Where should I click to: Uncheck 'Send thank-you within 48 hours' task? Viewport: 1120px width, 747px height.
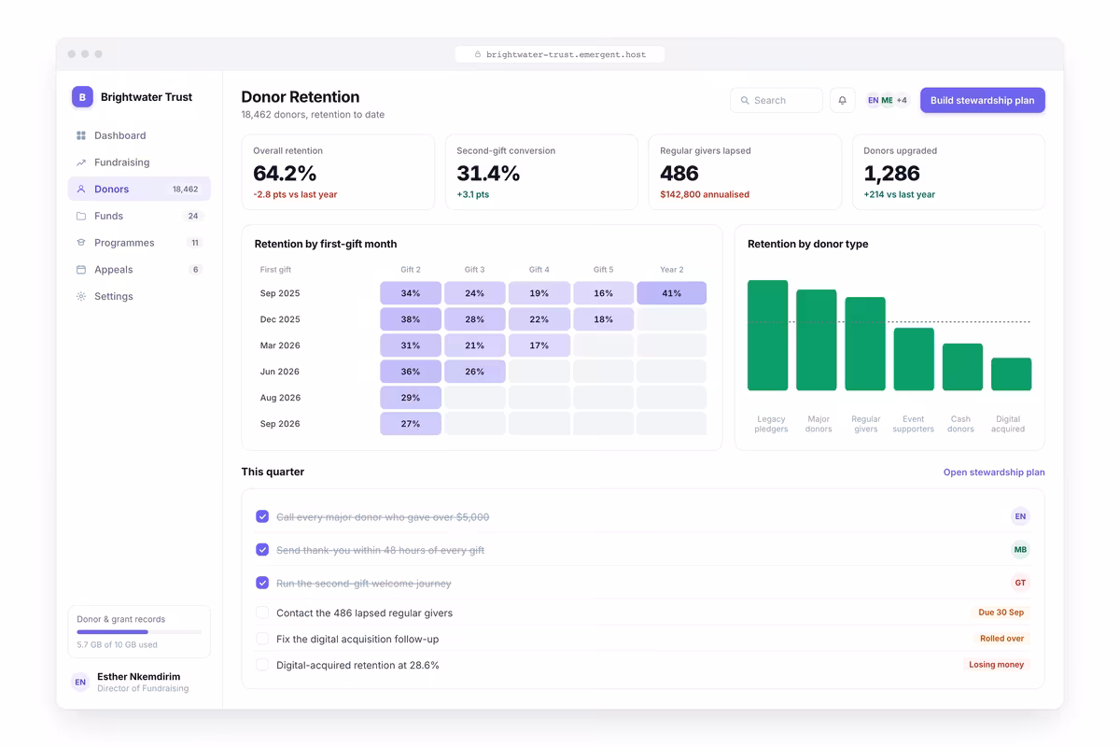[262, 550]
